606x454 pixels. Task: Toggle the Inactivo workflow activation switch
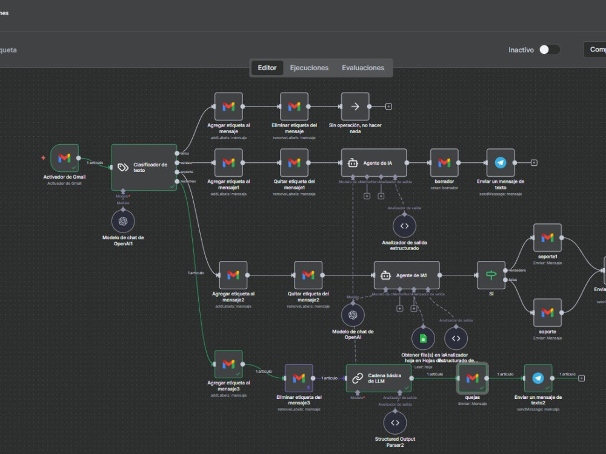point(550,50)
